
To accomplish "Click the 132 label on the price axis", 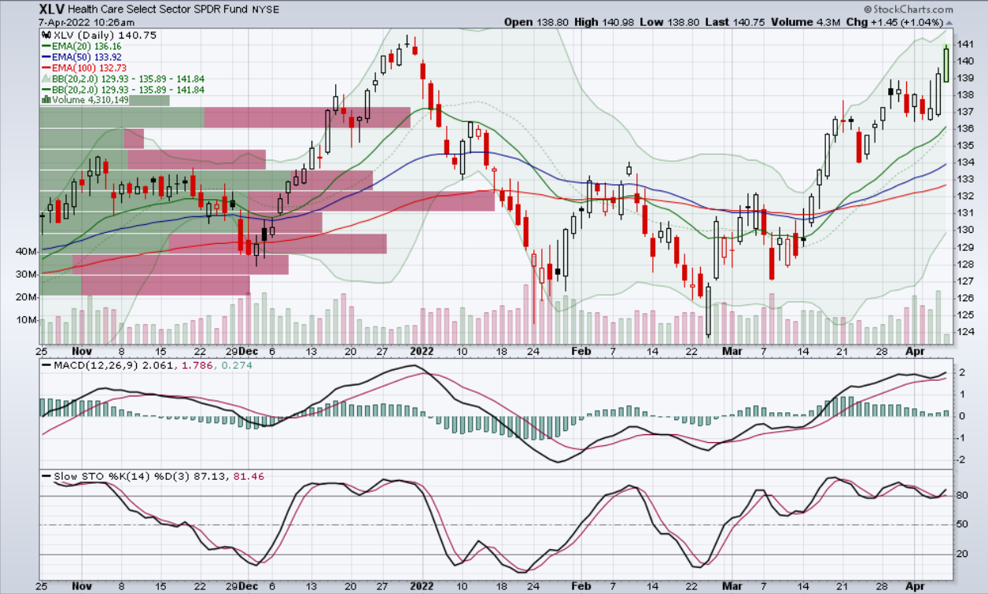I will point(966,196).
